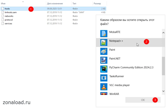Select the TasksRunner icon
Screen dimensions: 166x108
point(104,78)
